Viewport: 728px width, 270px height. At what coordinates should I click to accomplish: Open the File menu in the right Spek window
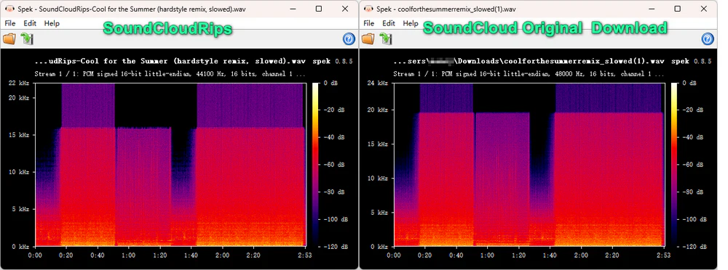coord(368,23)
